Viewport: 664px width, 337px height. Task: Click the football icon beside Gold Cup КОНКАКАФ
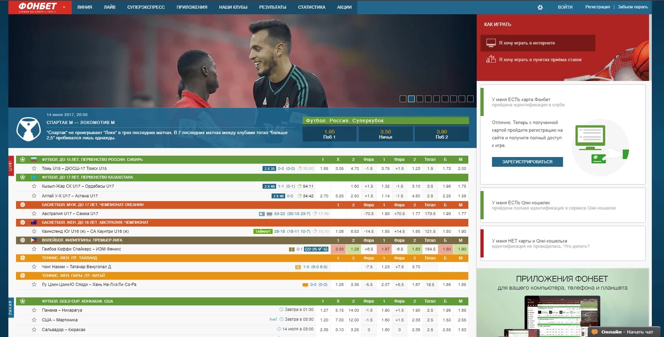coord(23,301)
